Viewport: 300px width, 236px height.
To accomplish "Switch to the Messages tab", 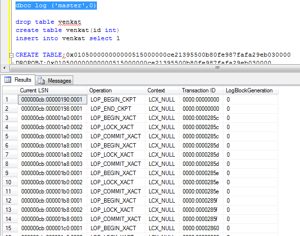I will tap(54, 81).
